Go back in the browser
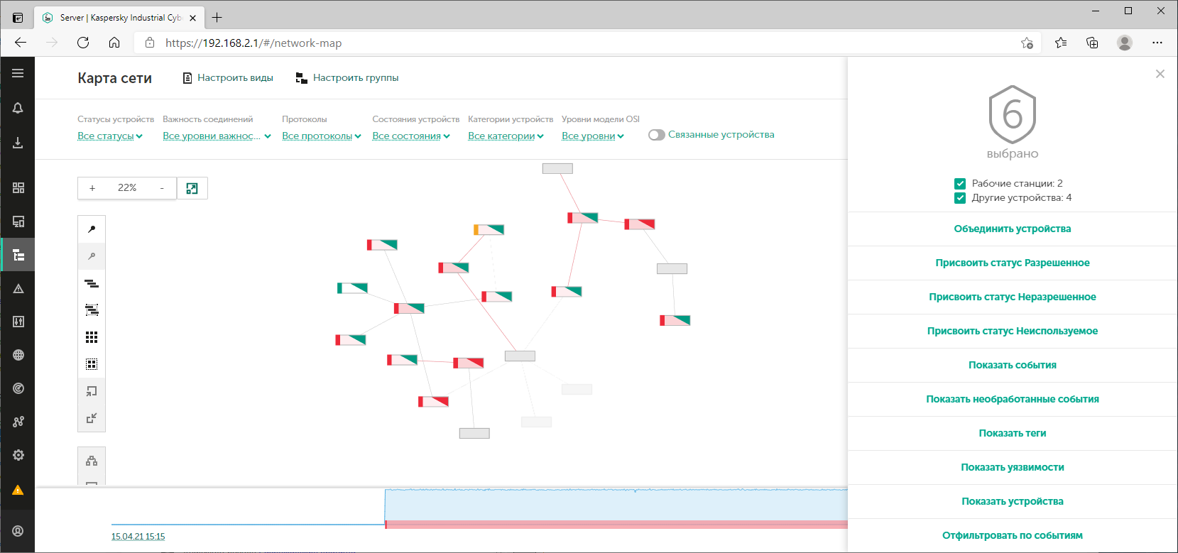 click(x=21, y=43)
